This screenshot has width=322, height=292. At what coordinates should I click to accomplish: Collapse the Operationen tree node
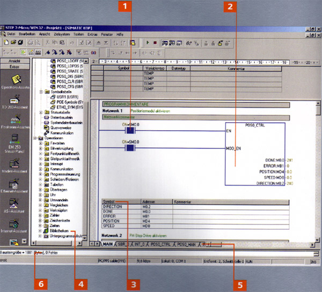tap(35, 138)
